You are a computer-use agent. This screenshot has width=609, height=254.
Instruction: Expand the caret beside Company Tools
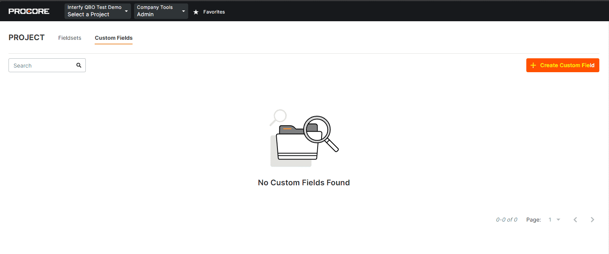tap(184, 11)
